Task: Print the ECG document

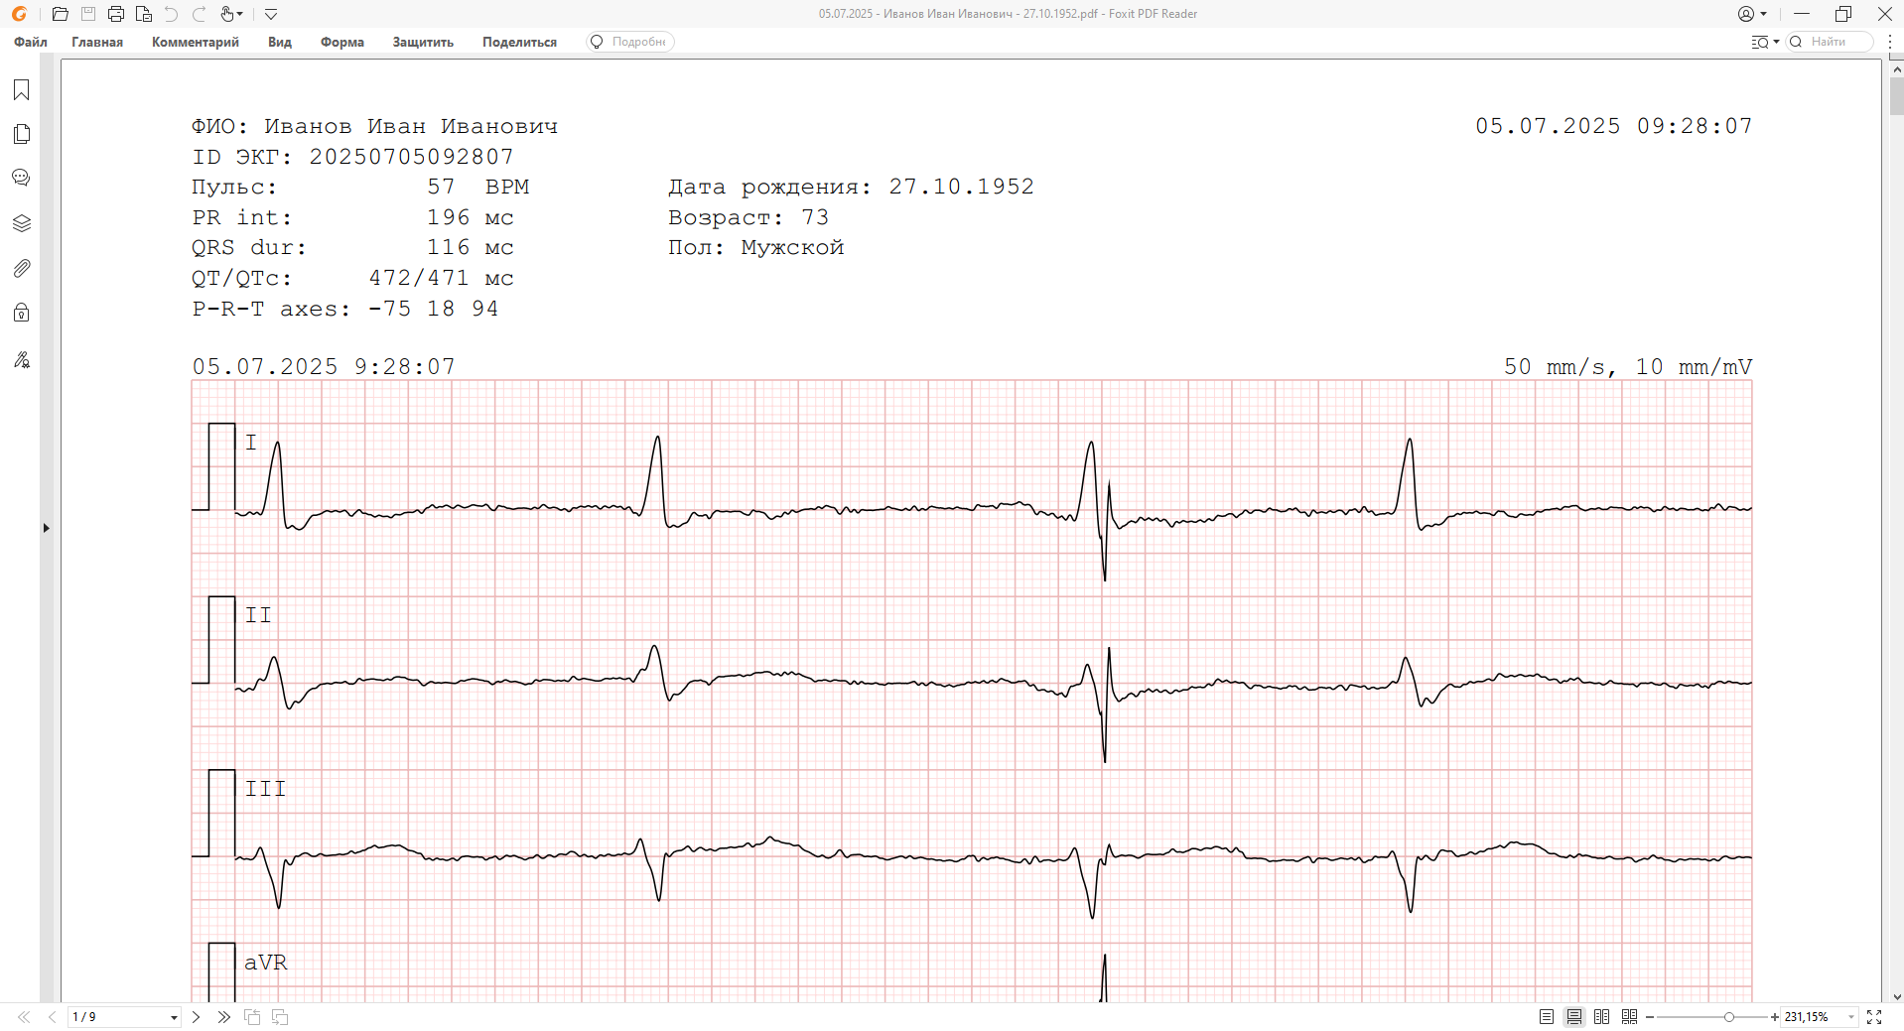Action: point(116,14)
